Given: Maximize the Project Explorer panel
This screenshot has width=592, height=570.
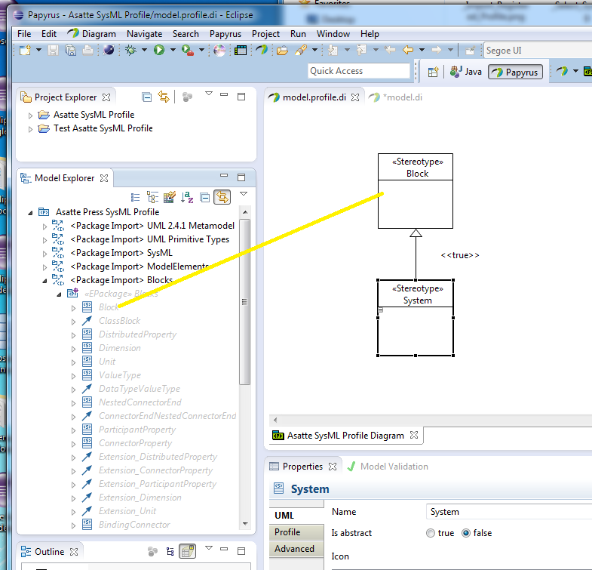Looking at the screenshot, I should click(241, 97).
